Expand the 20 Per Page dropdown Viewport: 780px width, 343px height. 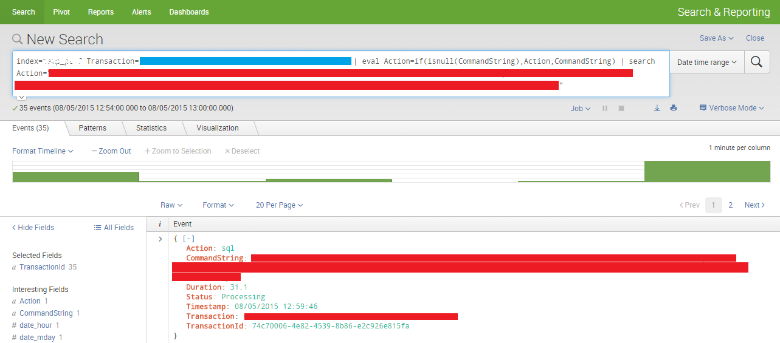pos(279,205)
